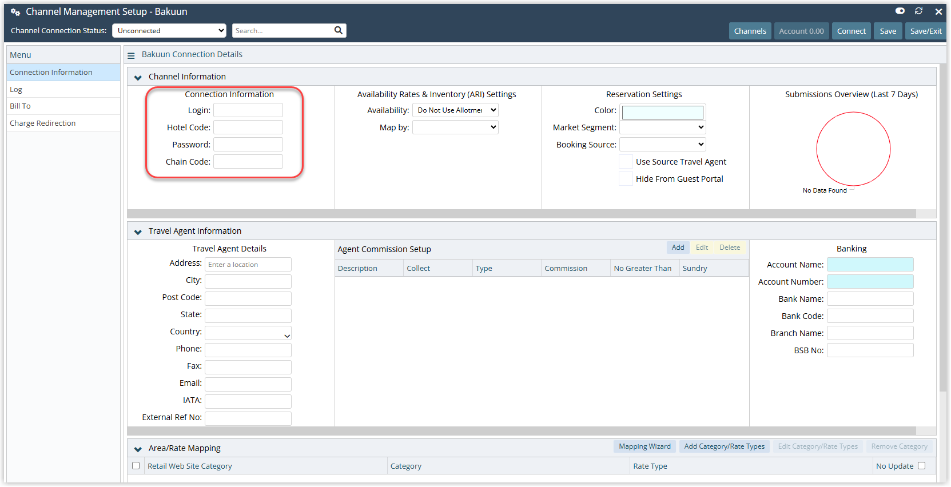
Task: Click Edit Category/Rate Types
Action: point(818,446)
